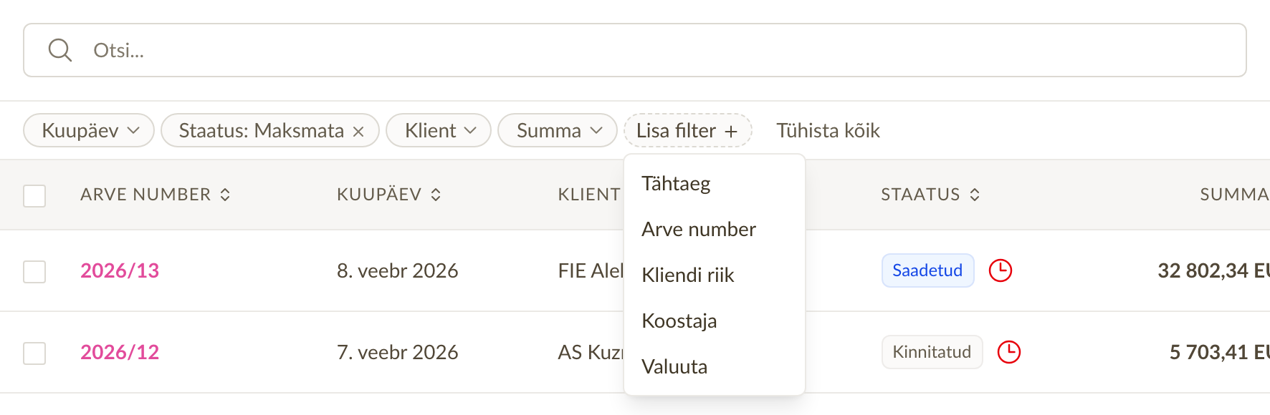Click the Otsi search input field
The height and width of the screenshot is (415, 1270).
coord(635,50)
